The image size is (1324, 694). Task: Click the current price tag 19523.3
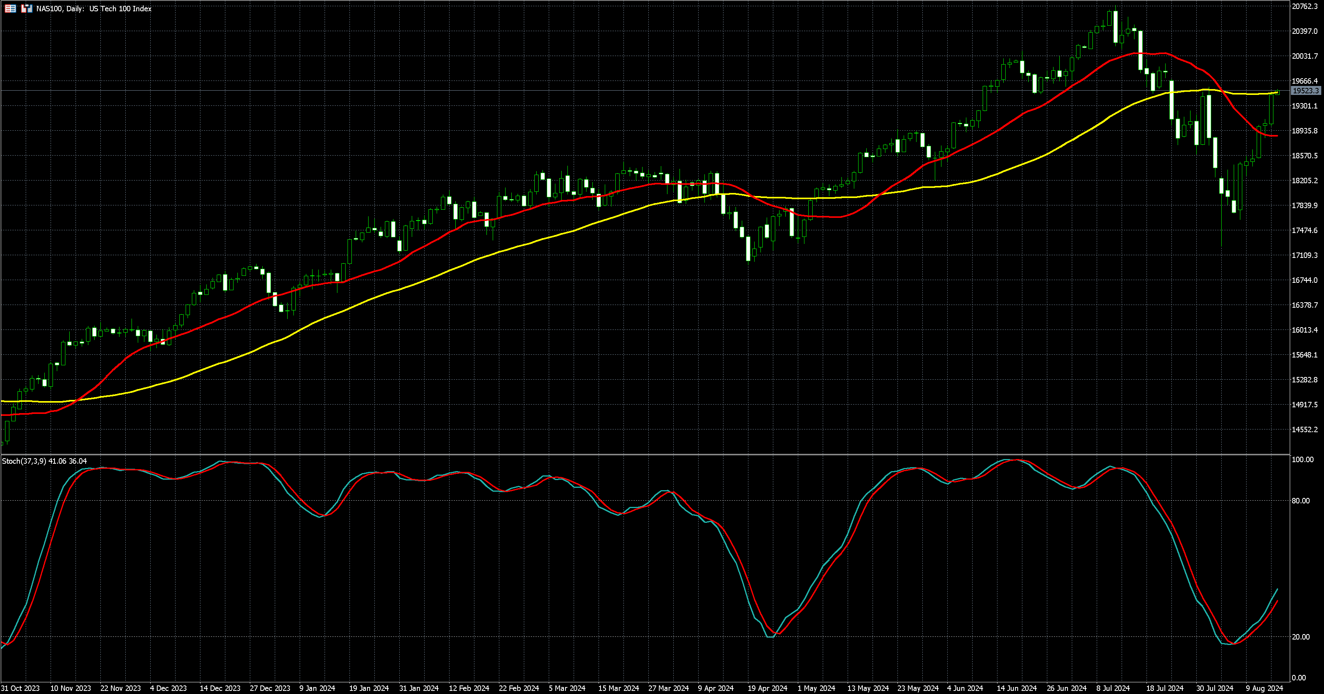(x=1306, y=91)
